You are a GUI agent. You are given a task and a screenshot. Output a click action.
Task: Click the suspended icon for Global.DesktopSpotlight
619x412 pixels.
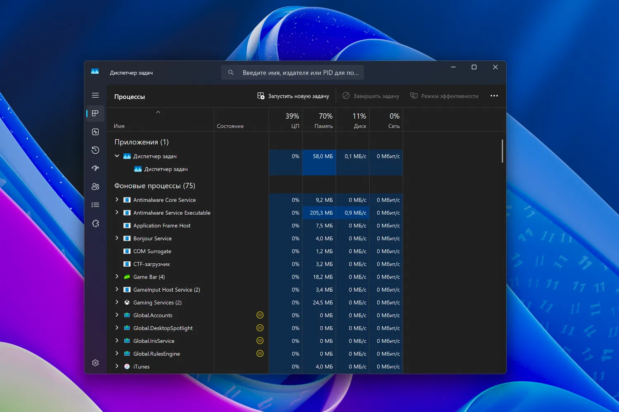click(x=260, y=328)
